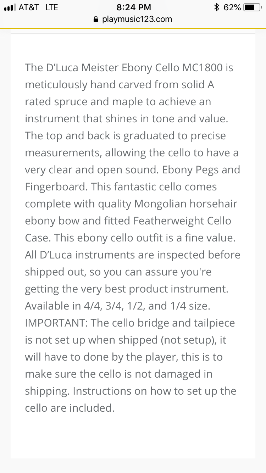Tap the 8:24 PM clock
The width and height of the screenshot is (266, 473).
point(134,7)
